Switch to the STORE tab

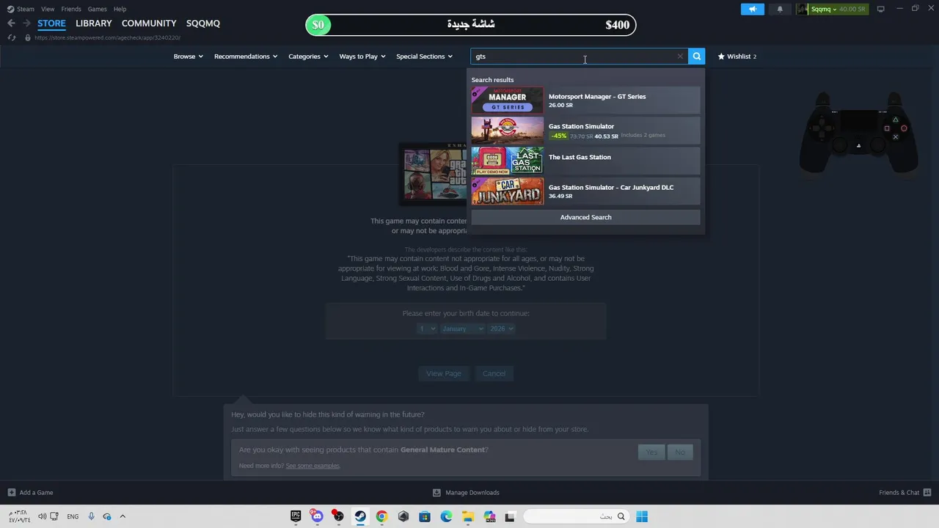point(51,23)
